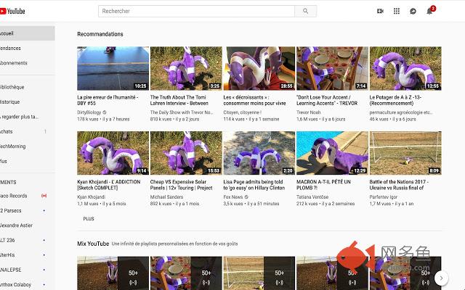Open the AlterHis subscription

pos(28,254)
